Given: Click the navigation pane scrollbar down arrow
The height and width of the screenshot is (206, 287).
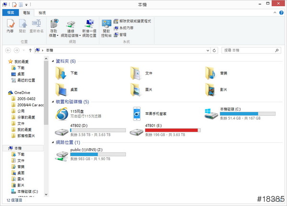Looking at the screenshot, I should 46,195.
